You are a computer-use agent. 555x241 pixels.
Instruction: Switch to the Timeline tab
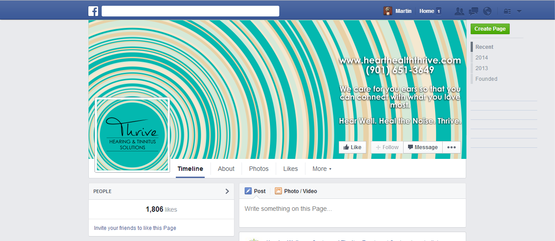tap(190, 169)
